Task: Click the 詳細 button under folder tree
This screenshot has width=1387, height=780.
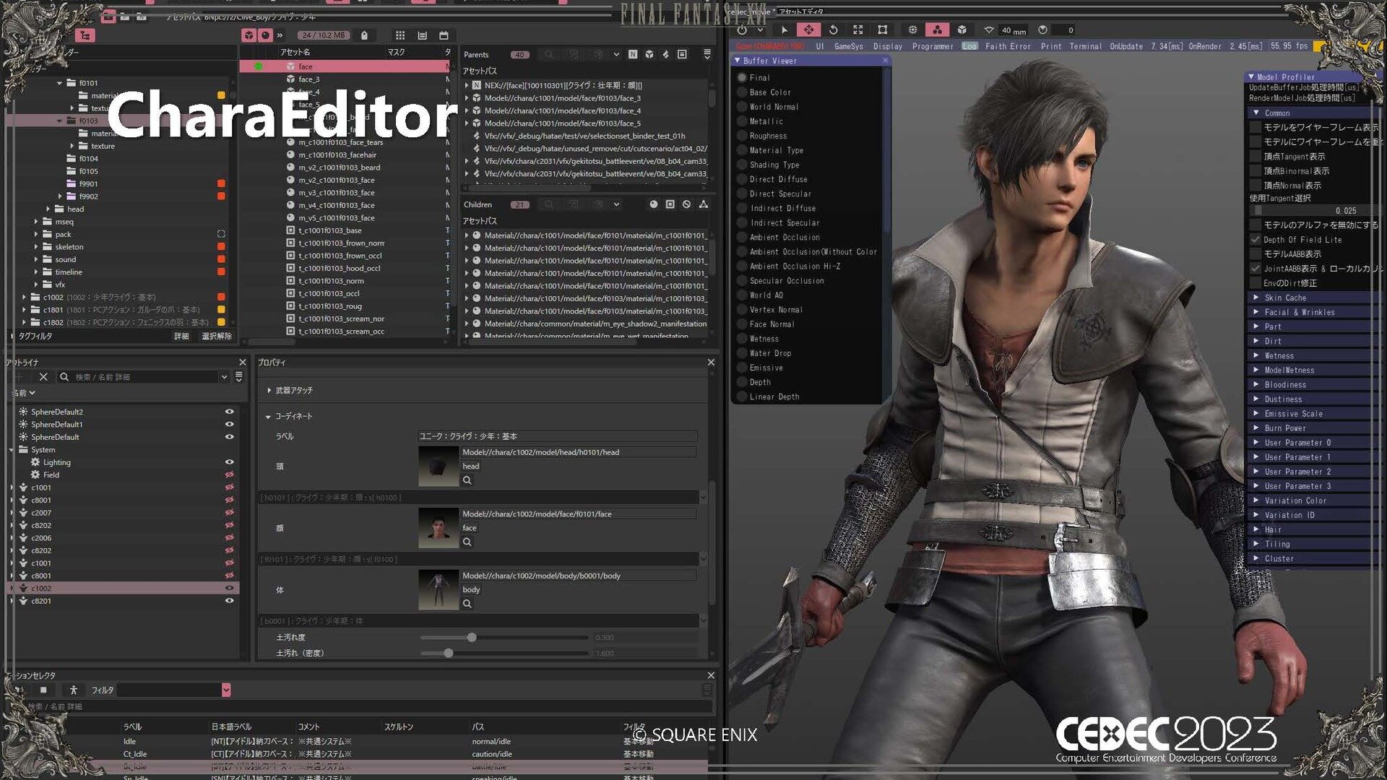Action: (181, 337)
